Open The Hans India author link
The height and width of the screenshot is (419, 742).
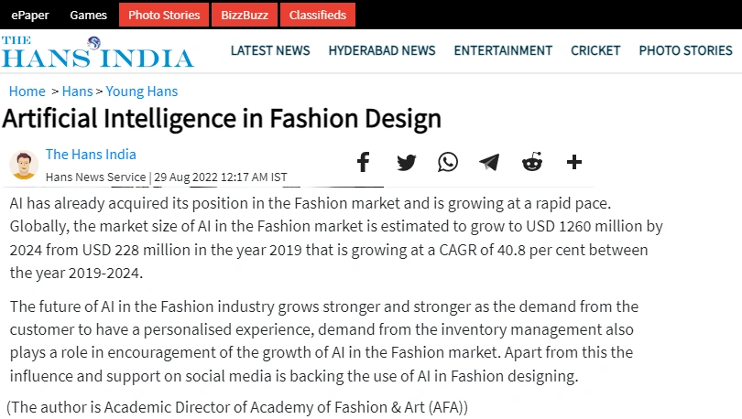point(91,155)
